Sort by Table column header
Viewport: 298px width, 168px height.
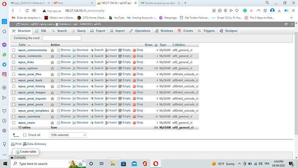pos(22,45)
